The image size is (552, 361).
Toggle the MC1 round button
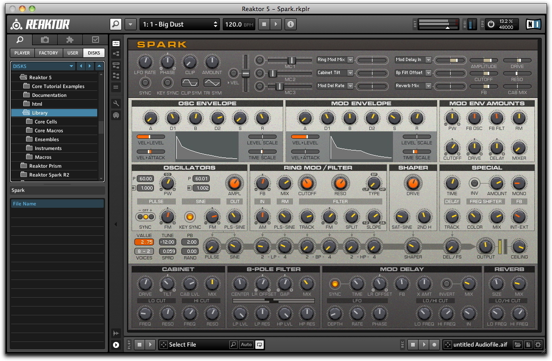(x=259, y=60)
